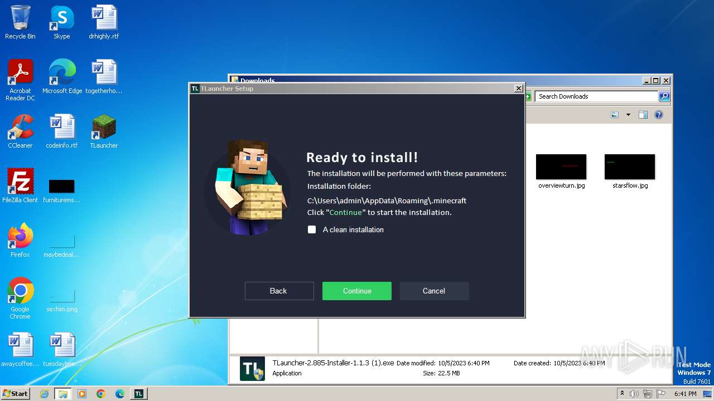Open Chrome from taskbar
This screenshot has width=714, height=401.
coord(101,394)
